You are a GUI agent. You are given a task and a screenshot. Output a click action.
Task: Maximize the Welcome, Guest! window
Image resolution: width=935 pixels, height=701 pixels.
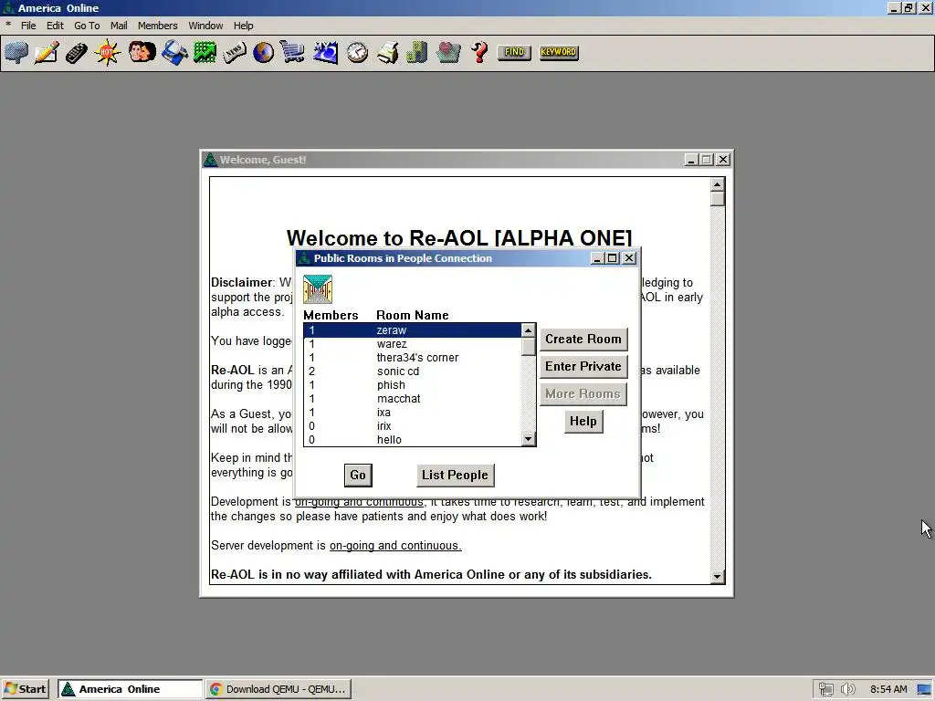[x=706, y=160]
